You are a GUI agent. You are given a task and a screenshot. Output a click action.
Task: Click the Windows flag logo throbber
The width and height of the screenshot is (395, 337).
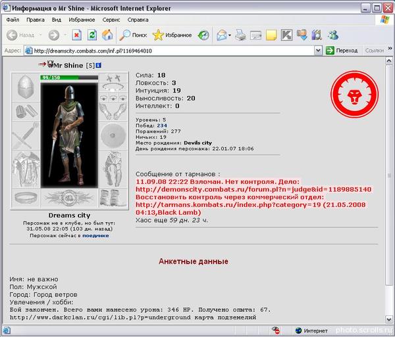(384, 20)
